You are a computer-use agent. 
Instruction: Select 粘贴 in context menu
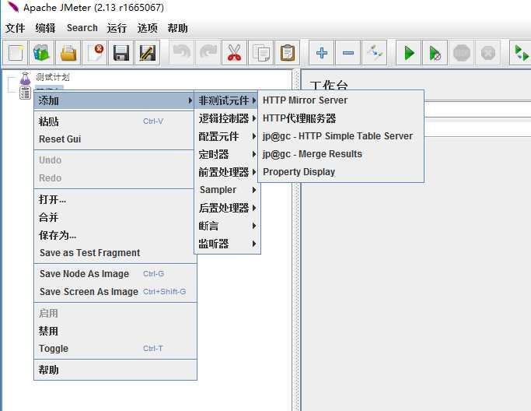point(115,121)
